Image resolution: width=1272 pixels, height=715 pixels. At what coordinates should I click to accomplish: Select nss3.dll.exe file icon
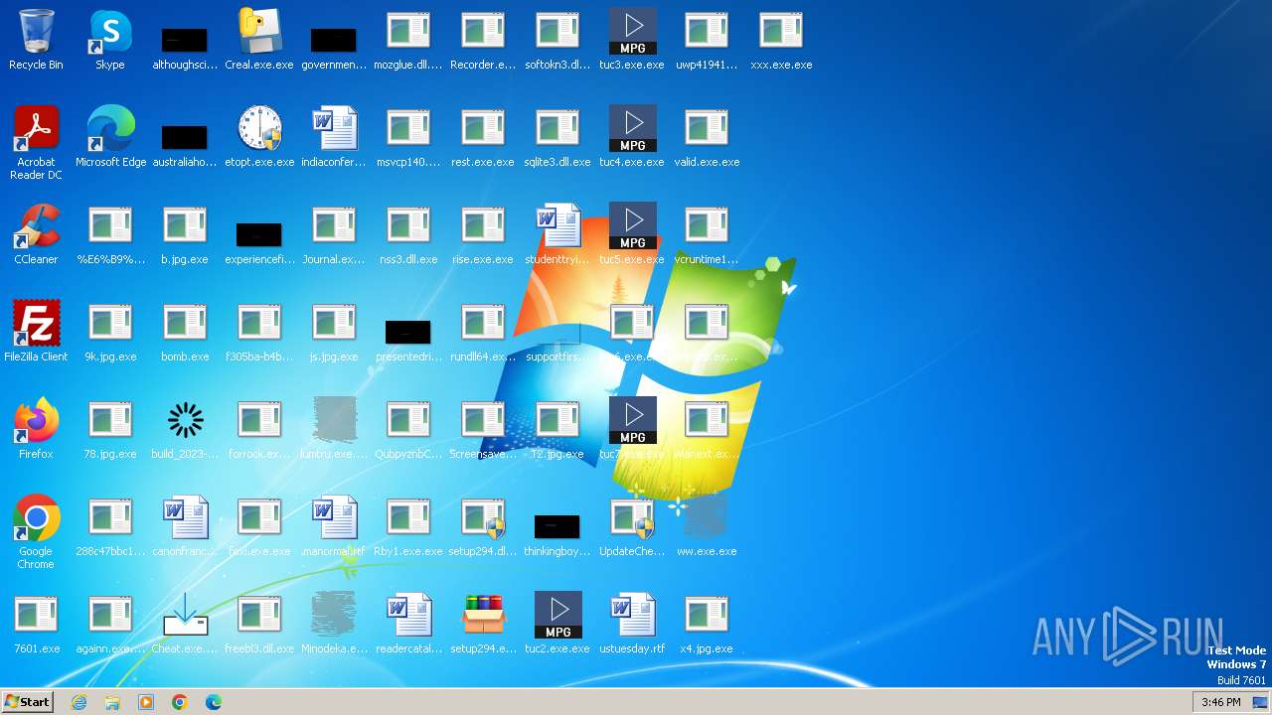(x=408, y=226)
